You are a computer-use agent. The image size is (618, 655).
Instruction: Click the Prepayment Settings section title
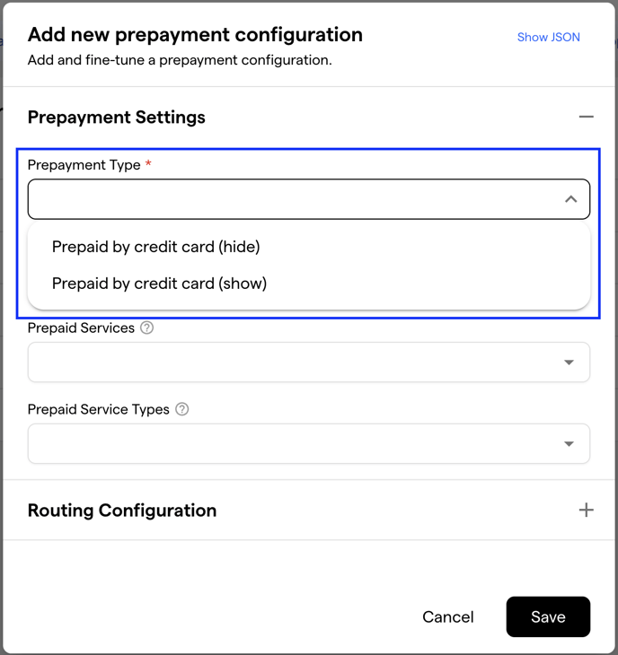pos(116,118)
